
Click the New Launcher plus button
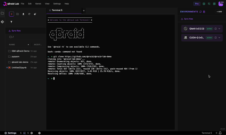[12, 14]
